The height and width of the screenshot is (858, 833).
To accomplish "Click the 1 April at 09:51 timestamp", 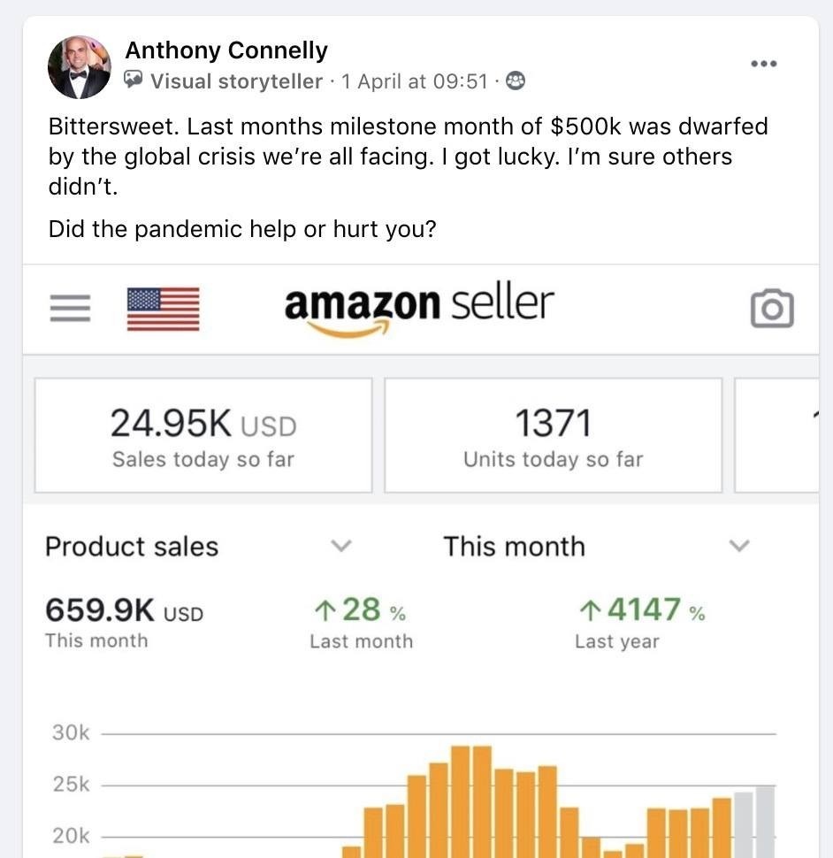I will 414,81.
